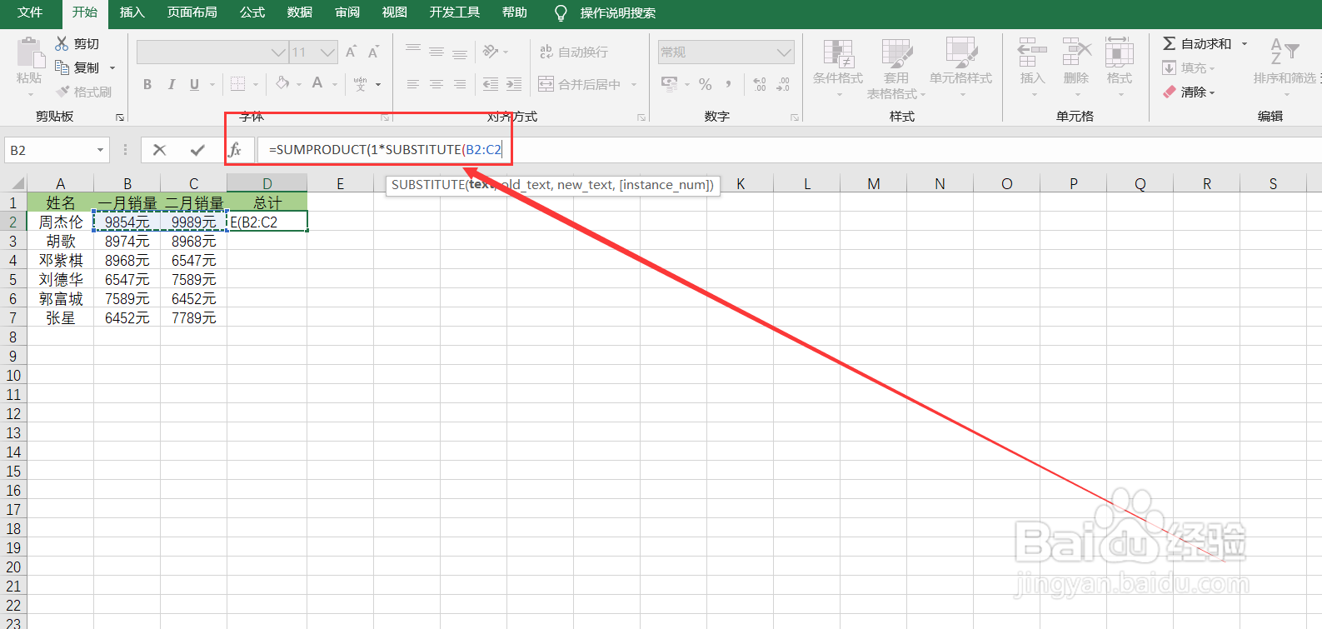Open merge options dropdown arrow
This screenshot has height=629, width=1322.
pos(634,84)
